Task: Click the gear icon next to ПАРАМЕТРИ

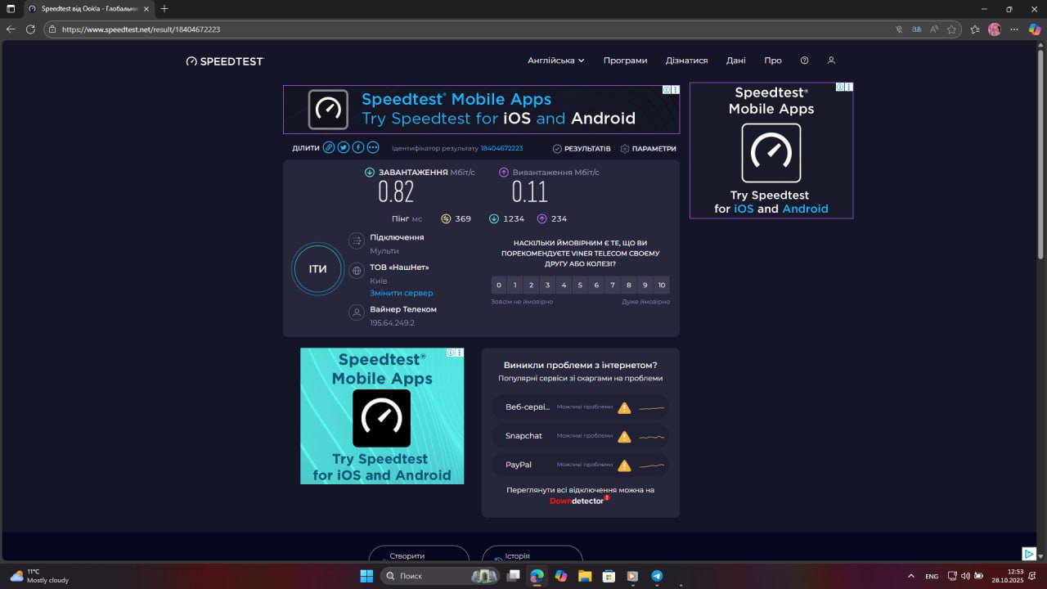Action: click(625, 149)
